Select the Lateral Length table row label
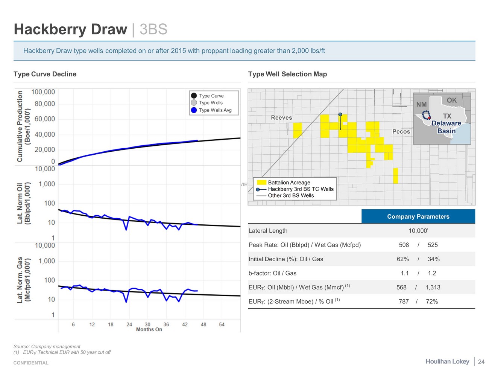 pyautogui.click(x=268, y=231)
